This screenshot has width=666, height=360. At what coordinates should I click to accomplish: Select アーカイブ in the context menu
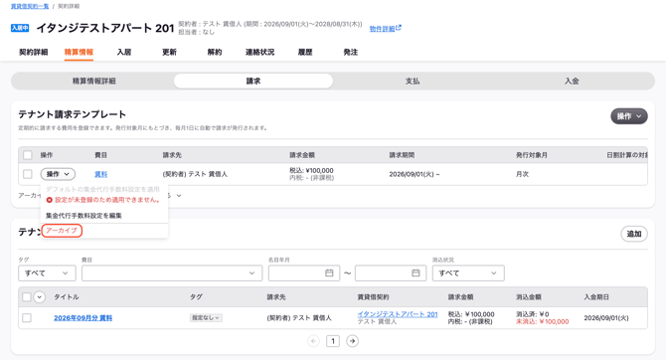(x=62, y=231)
